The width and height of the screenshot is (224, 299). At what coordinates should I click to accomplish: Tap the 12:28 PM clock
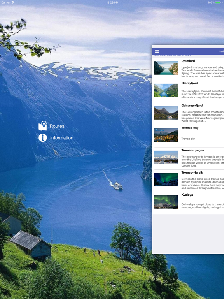[112, 2]
